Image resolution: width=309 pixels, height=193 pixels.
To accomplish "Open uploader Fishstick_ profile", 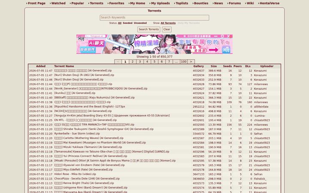I will pyautogui.click(x=260, y=178).
